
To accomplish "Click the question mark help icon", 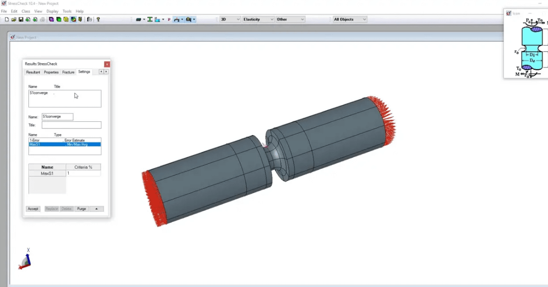I will 98,20.
